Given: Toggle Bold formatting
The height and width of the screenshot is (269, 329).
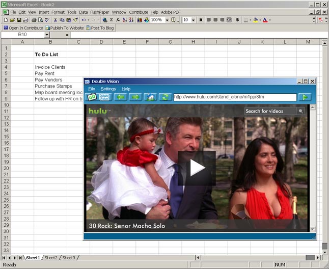Looking at the screenshot, I should coord(201,20).
